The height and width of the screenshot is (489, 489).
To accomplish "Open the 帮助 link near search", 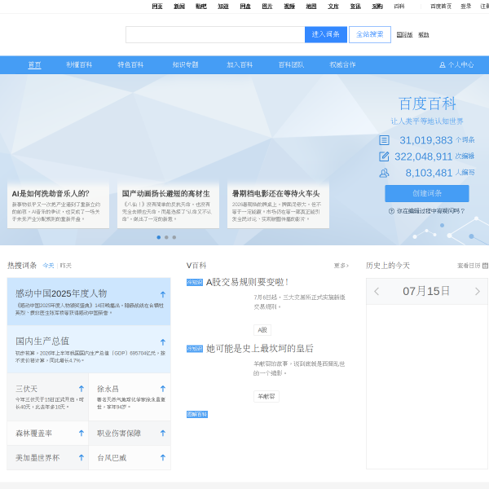I will pyautogui.click(x=424, y=35).
